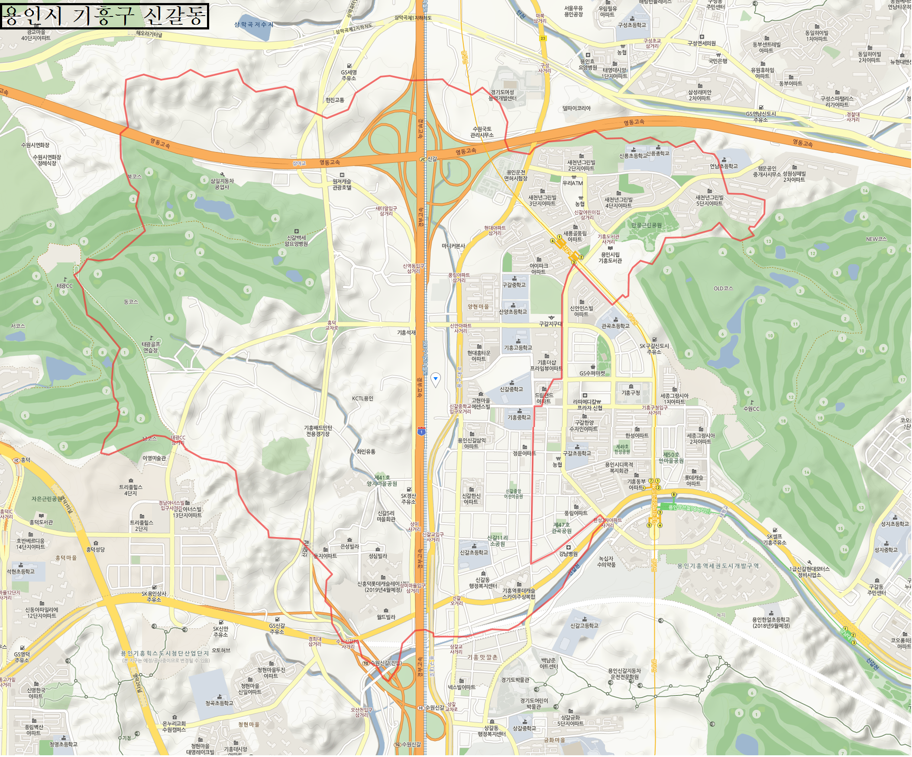Select the GS신갈 주유소 gas station icon

278,620
